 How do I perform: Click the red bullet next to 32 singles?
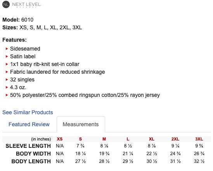7,80
